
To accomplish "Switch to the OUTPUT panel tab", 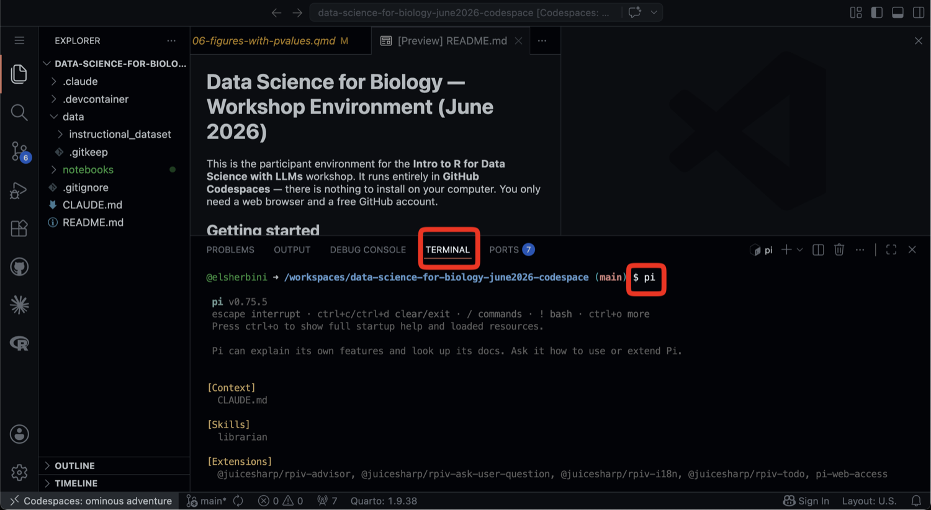I will 292,249.
